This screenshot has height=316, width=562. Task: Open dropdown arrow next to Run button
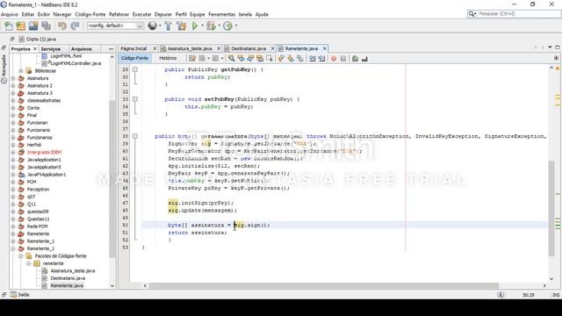[202, 25]
